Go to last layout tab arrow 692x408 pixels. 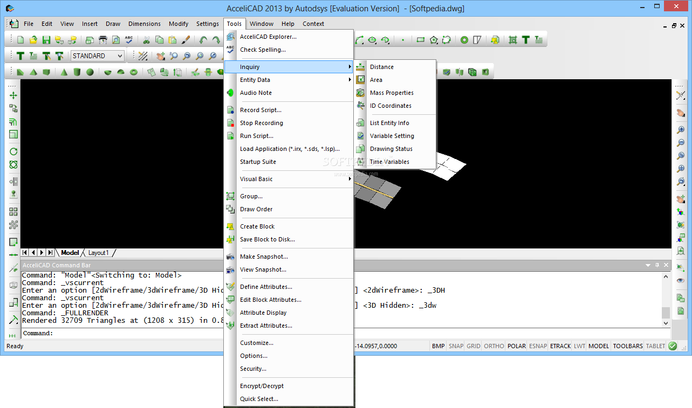coord(50,252)
